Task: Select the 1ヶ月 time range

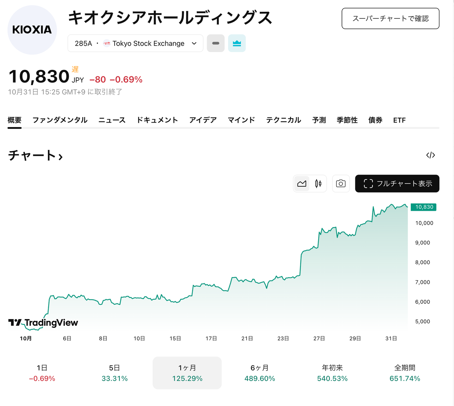Action: [187, 373]
